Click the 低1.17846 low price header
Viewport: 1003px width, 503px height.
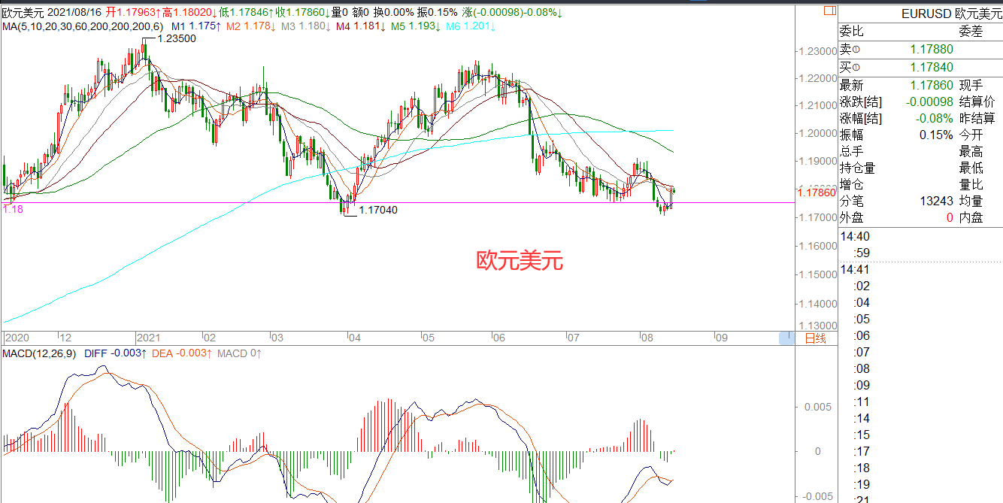coord(247,13)
